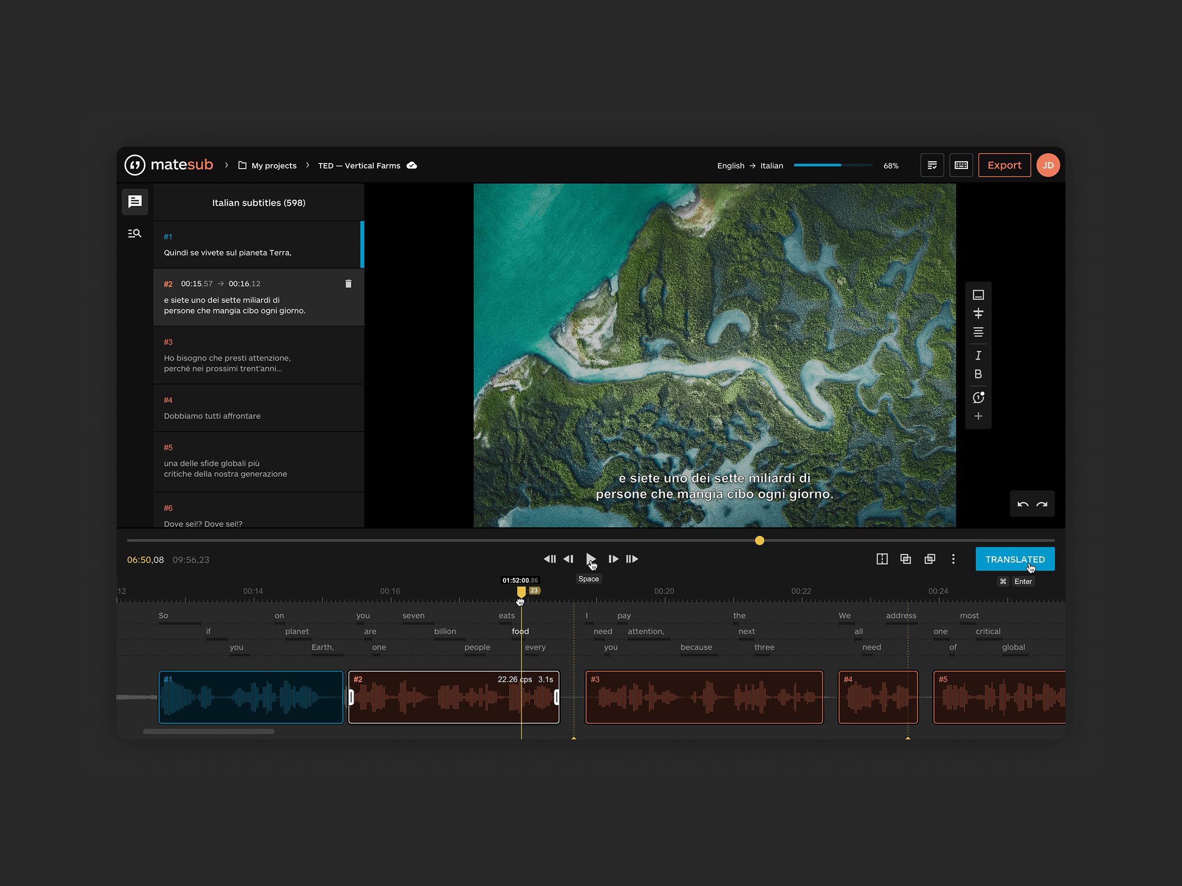Screen dimensions: 1182x886
Task: Open the My projects breadcrumb
Action: 274,165
